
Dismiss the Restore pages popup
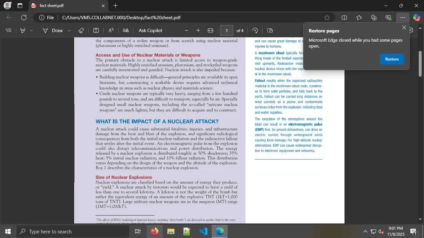point(404,27)
